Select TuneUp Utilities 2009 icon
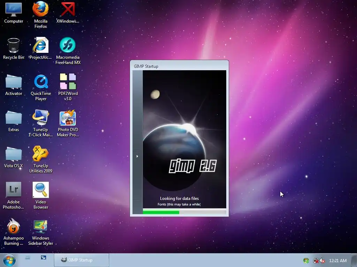The height and width of the screenshot is (267, 357). pos(40,160)
